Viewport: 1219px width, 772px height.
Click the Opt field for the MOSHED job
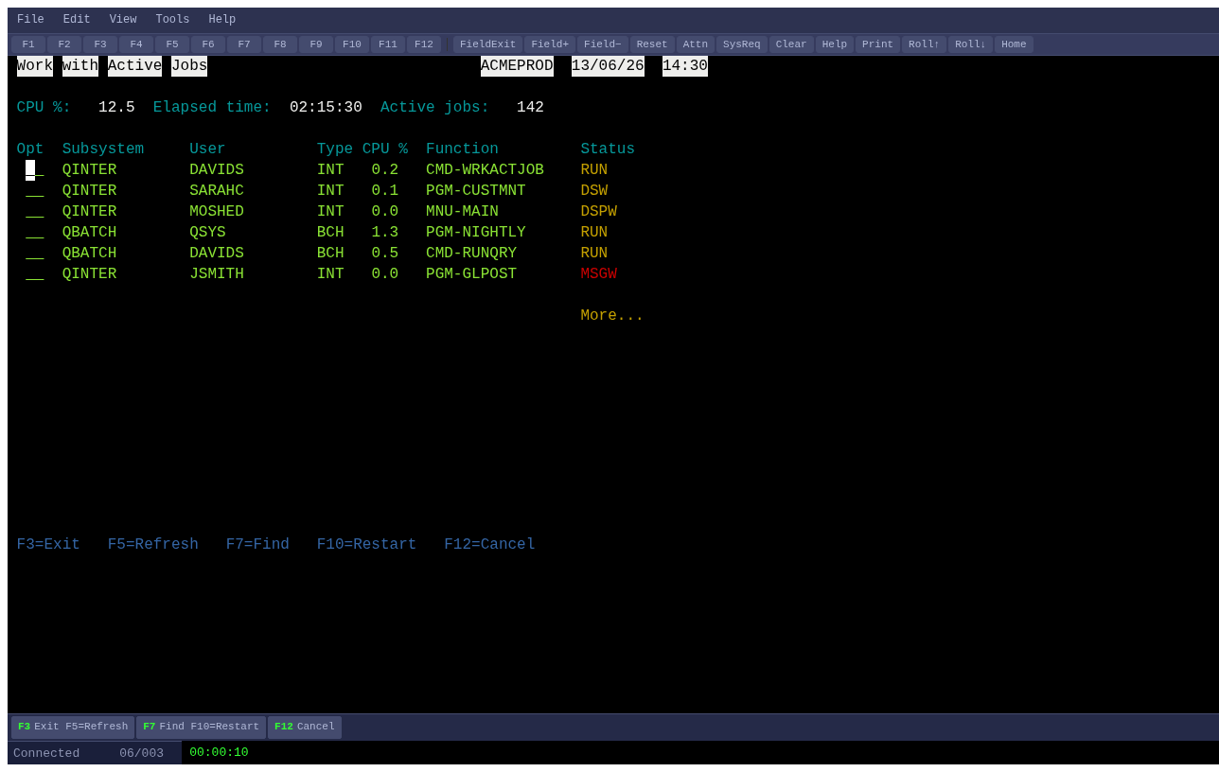click(x=35, y=212)
